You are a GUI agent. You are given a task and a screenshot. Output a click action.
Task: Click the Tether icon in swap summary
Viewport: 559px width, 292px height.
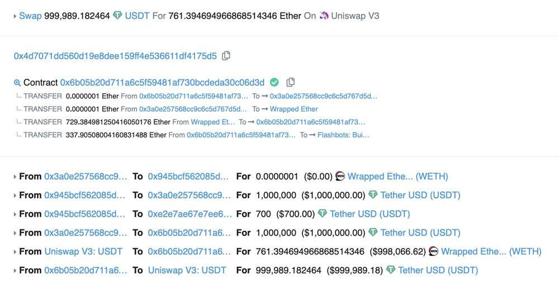(x=117, y=16)
